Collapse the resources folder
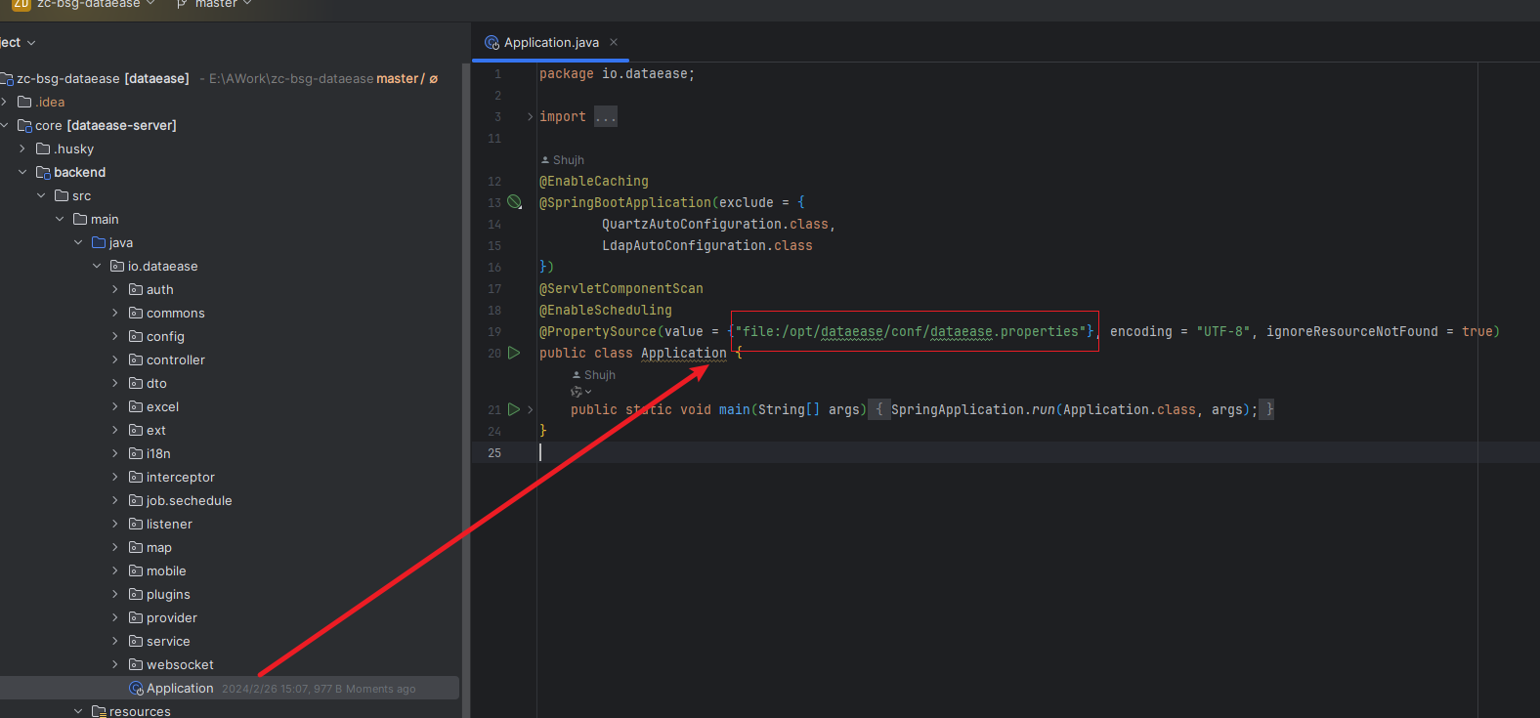 [78, 711]
